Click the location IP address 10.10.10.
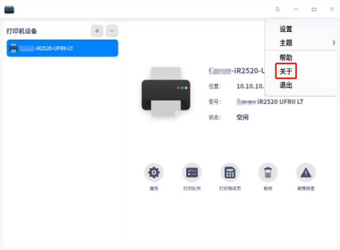Viewport: 340px width, 250px height. (x=251, y=87)
